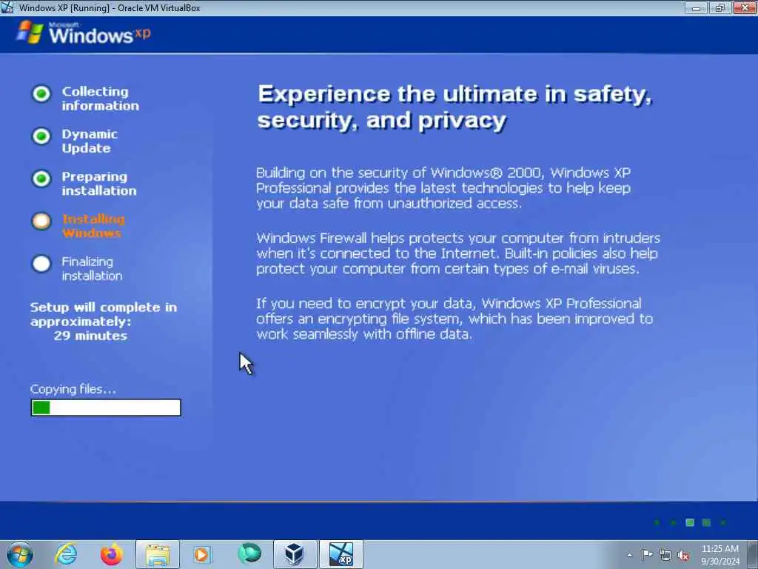Image resolution: width=758 pixels, height=569 pixels.
Task: Click the 'Experience the ultimate in safety' heading
Action: (x=455, y=107)
